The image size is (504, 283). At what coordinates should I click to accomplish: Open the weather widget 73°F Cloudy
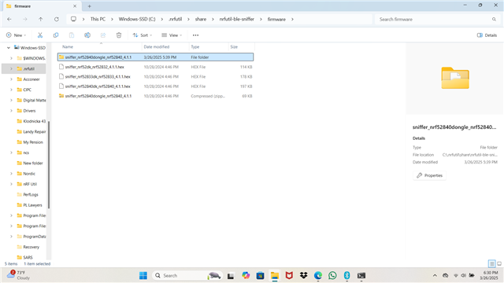19,275
